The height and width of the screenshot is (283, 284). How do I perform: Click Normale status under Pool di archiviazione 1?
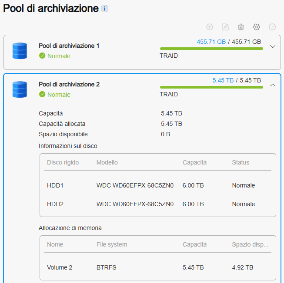click(59, 56)
